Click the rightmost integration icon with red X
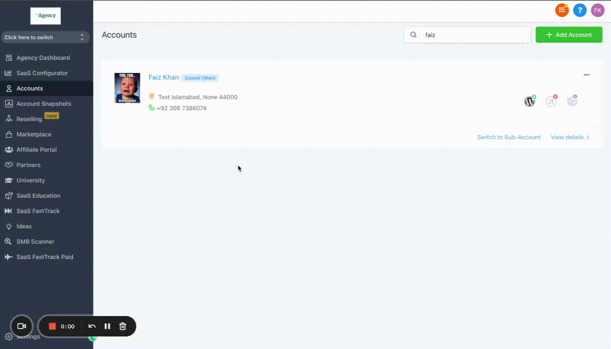Viewport: 611px width, 349px height. 572,101
